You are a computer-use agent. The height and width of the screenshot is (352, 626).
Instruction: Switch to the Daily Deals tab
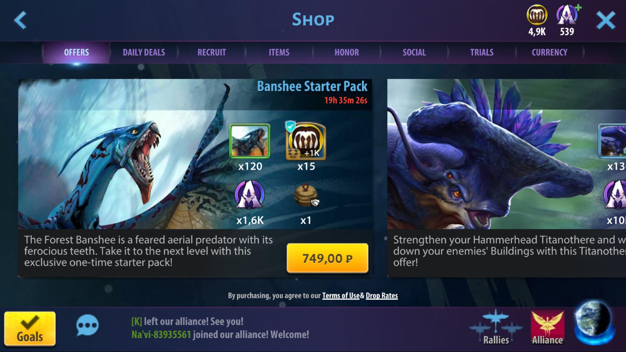144,52
